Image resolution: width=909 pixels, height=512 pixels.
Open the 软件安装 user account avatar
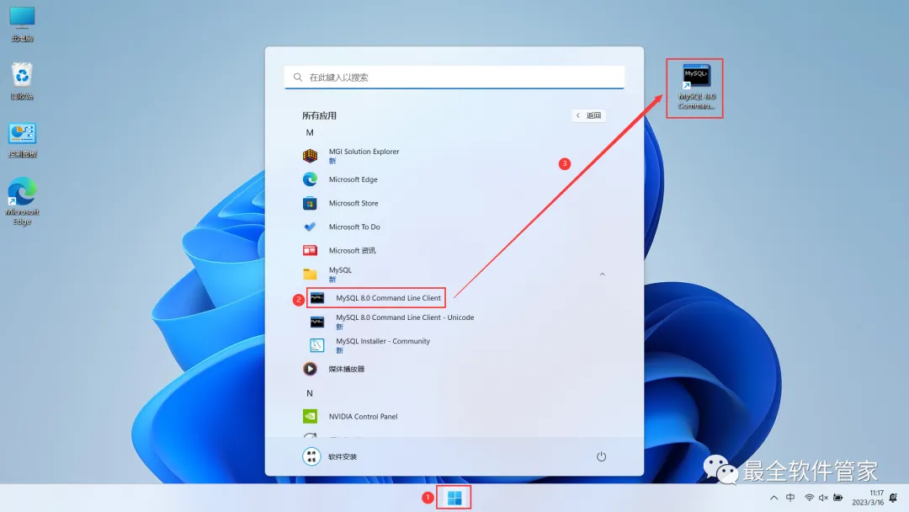tap(311, 456)
